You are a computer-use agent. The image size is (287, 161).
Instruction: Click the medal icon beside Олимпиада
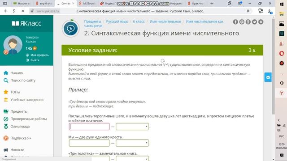pyautogui.click(x=6, y=126)
